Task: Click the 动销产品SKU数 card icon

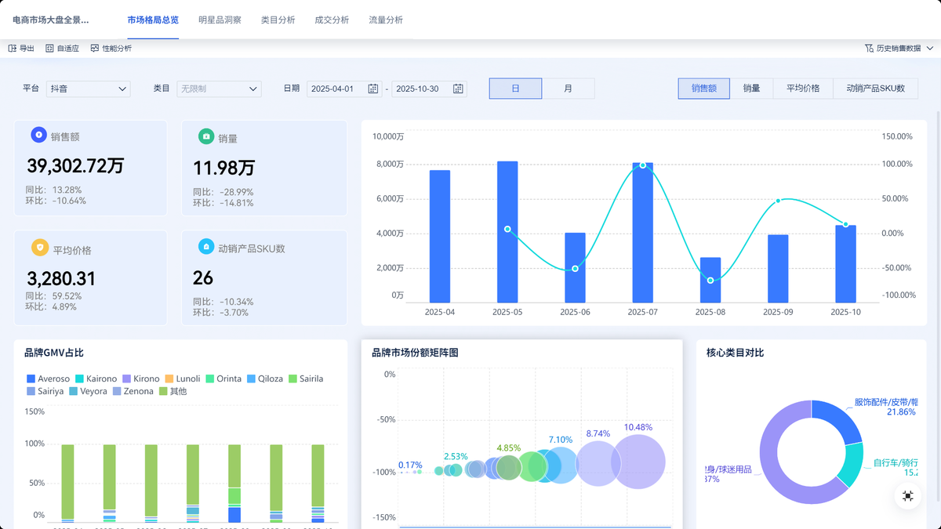Action: click(x=206, y=246)
